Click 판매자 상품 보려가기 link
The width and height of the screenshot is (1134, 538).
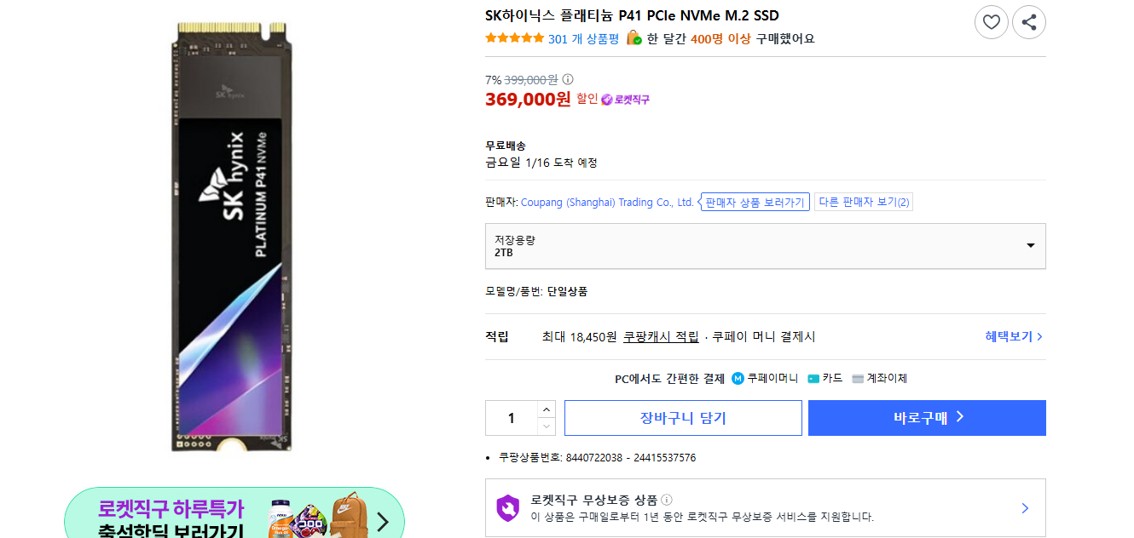click(x=754, y=202)
